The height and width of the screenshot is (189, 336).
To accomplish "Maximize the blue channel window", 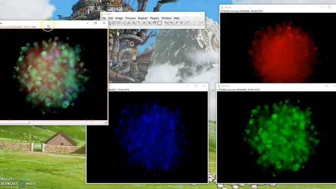I will tap(196, 86).
